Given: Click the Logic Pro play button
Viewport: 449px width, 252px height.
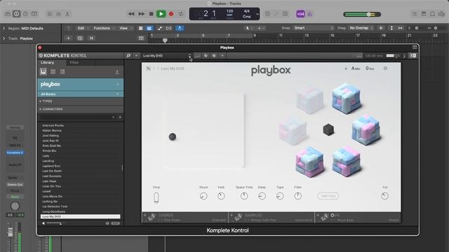Looking at the screenshot, I should (161, 14).
